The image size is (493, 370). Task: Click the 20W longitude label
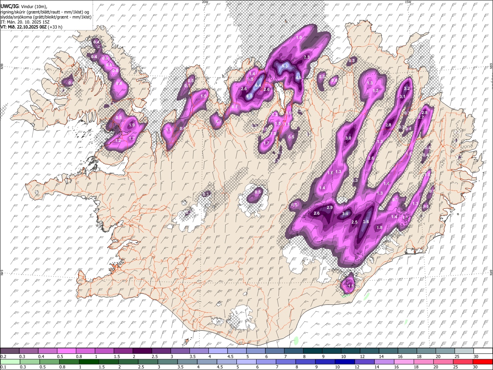tap(205, 2)
